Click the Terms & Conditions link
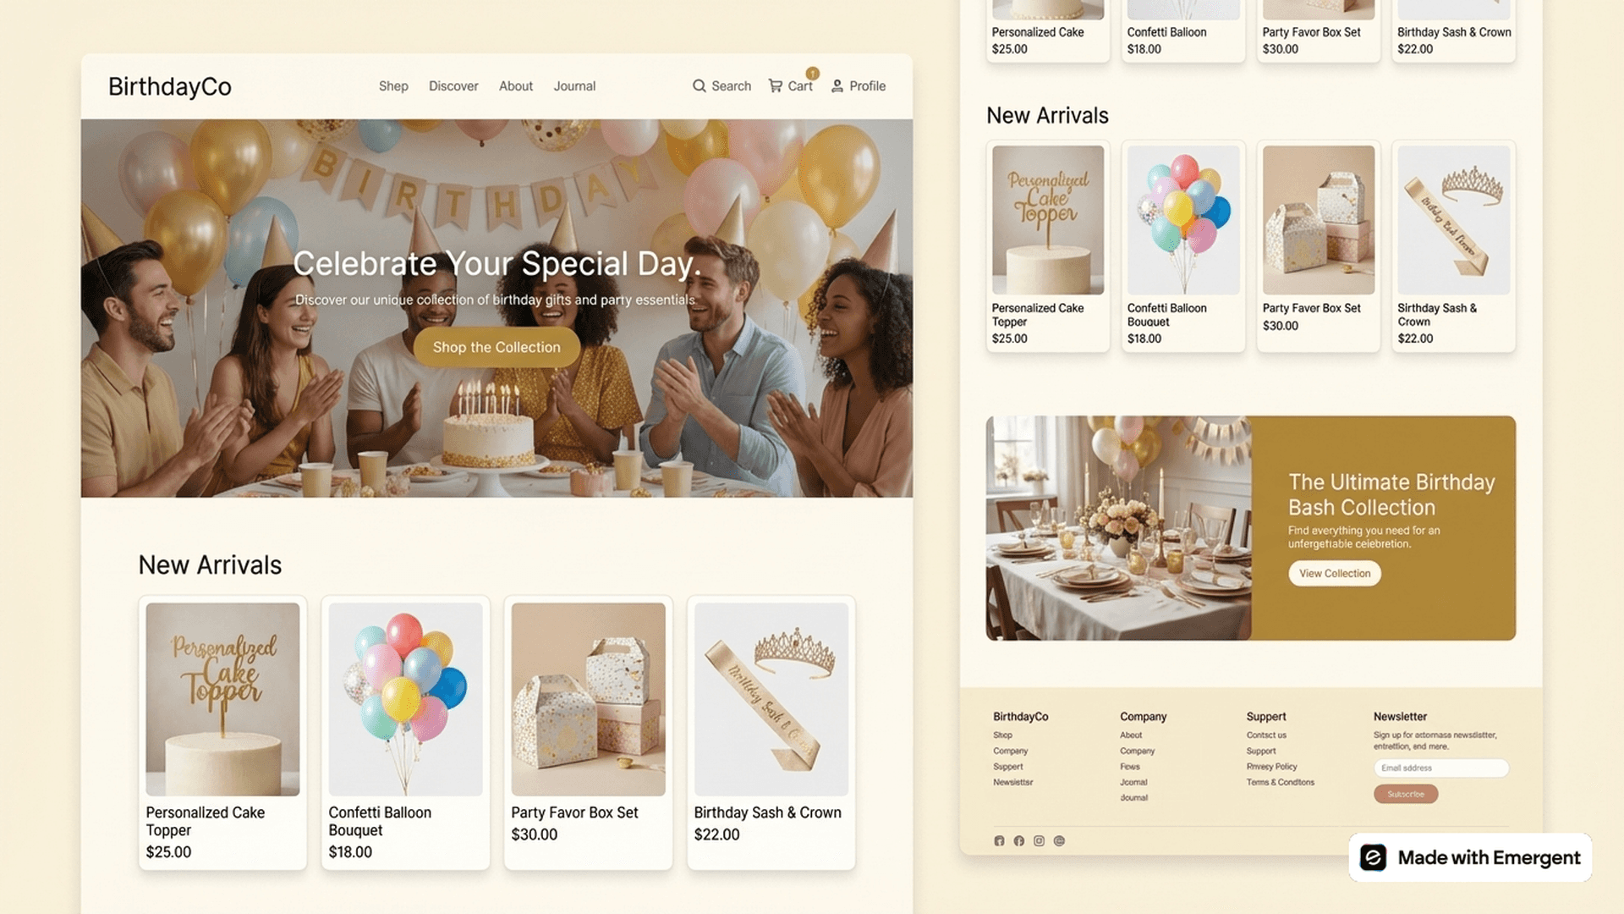 1280,782
